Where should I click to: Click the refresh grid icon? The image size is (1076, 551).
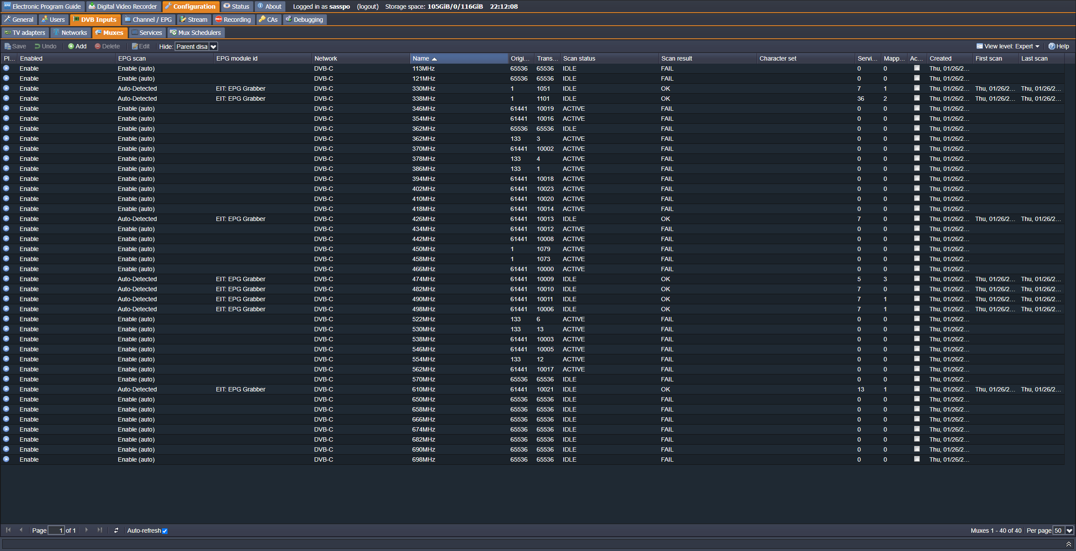[116, 531]
